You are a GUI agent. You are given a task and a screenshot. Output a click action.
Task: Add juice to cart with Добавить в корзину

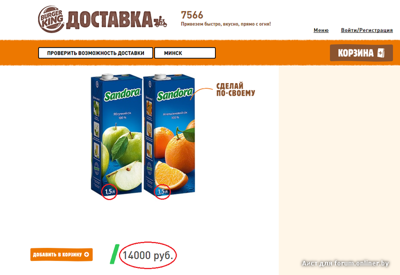pos(61,254)
